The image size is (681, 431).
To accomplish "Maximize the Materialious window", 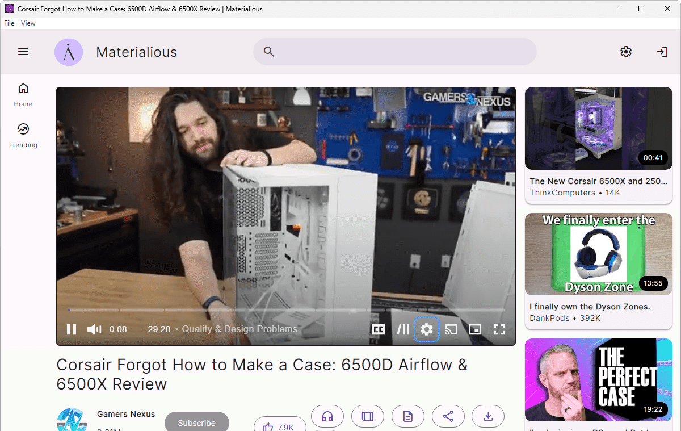I will 641,9.
